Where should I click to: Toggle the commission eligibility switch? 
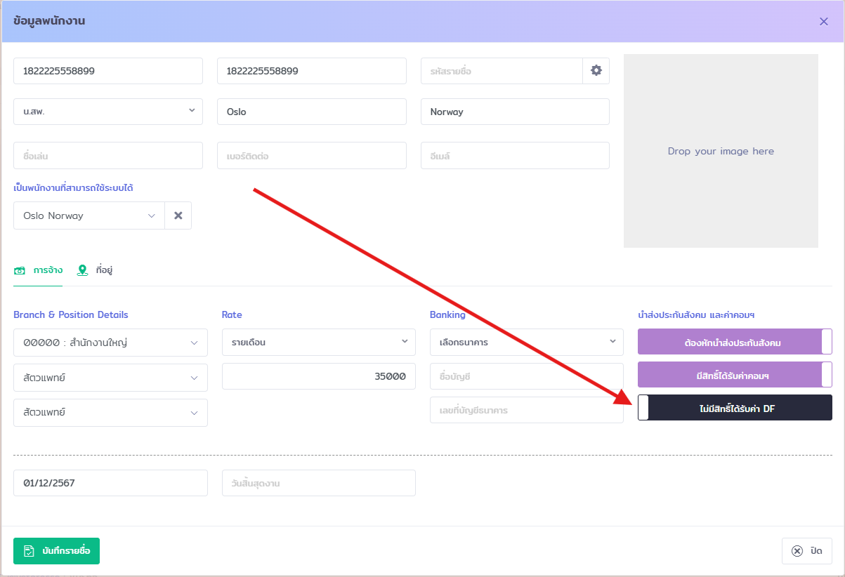[x=735, y=376]
